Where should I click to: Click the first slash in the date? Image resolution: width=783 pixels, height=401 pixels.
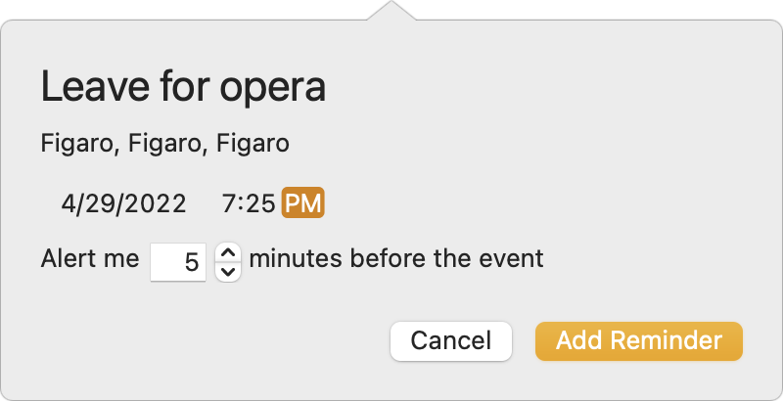click(77, 203)
